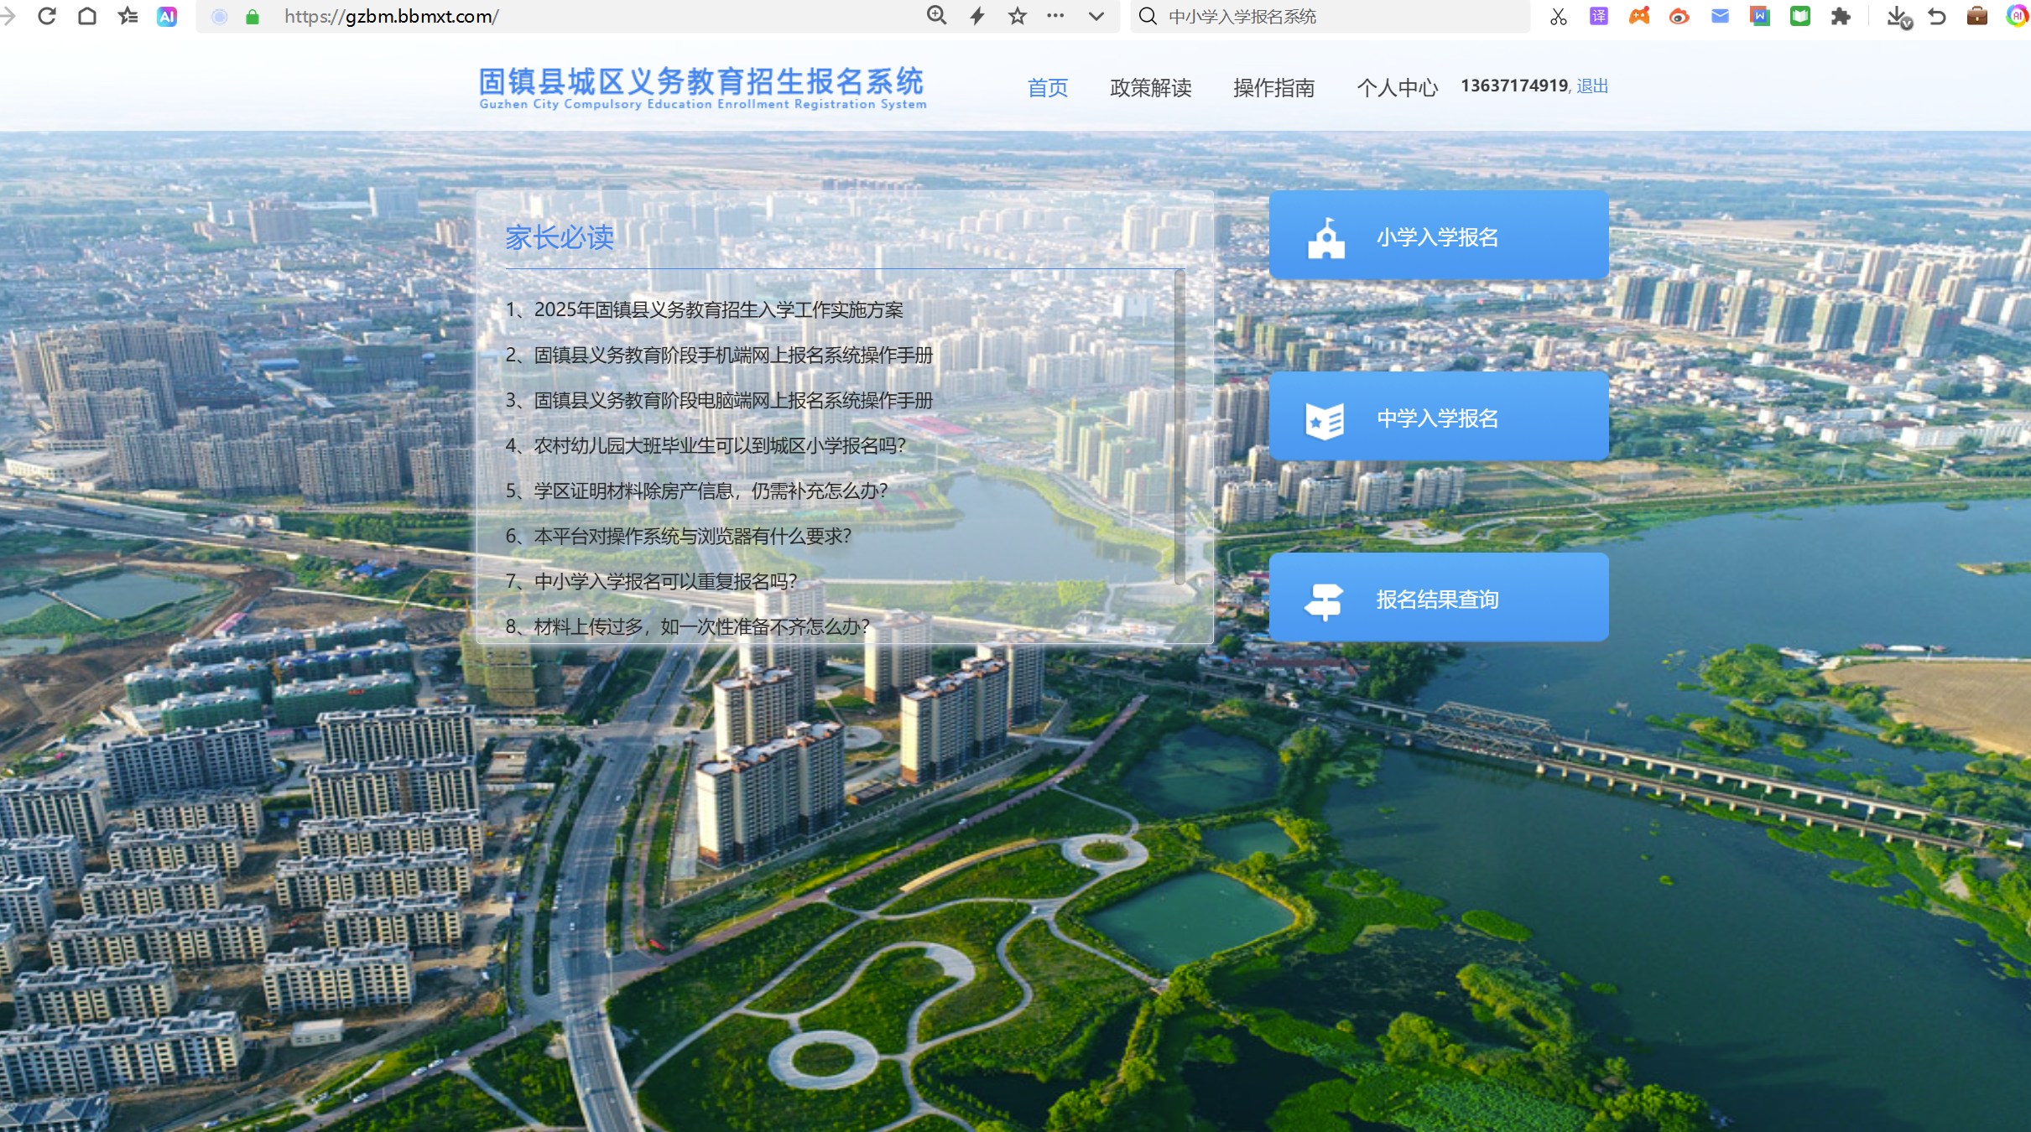Click the 报名结果查询 button
Screen dimensions: 2031x1132
tap(1439, 598)
